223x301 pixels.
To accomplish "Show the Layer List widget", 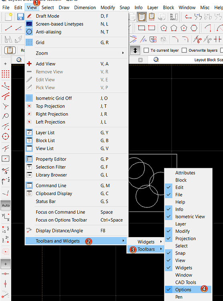I will (x=77, y=133).
